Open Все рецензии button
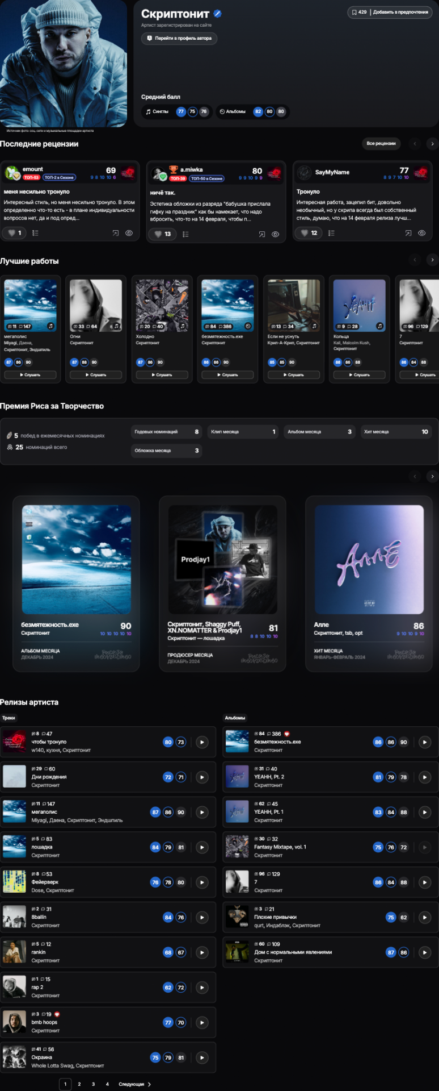The height and width of the screenshot is (1091, 439). point(381,144)
